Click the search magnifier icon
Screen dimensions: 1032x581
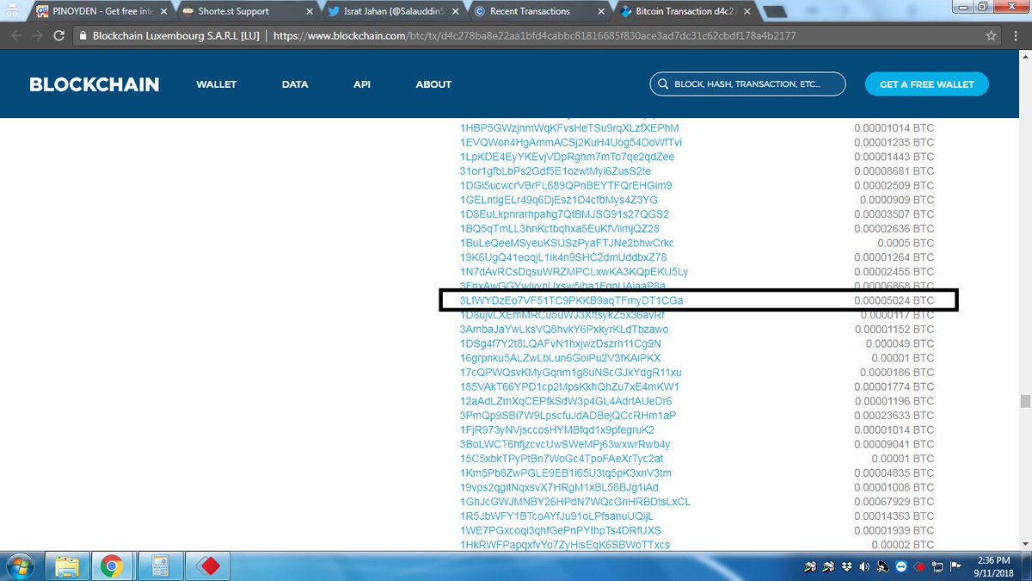663,84
